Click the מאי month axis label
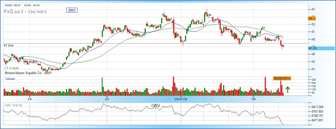336x129 pixels. 253,99
